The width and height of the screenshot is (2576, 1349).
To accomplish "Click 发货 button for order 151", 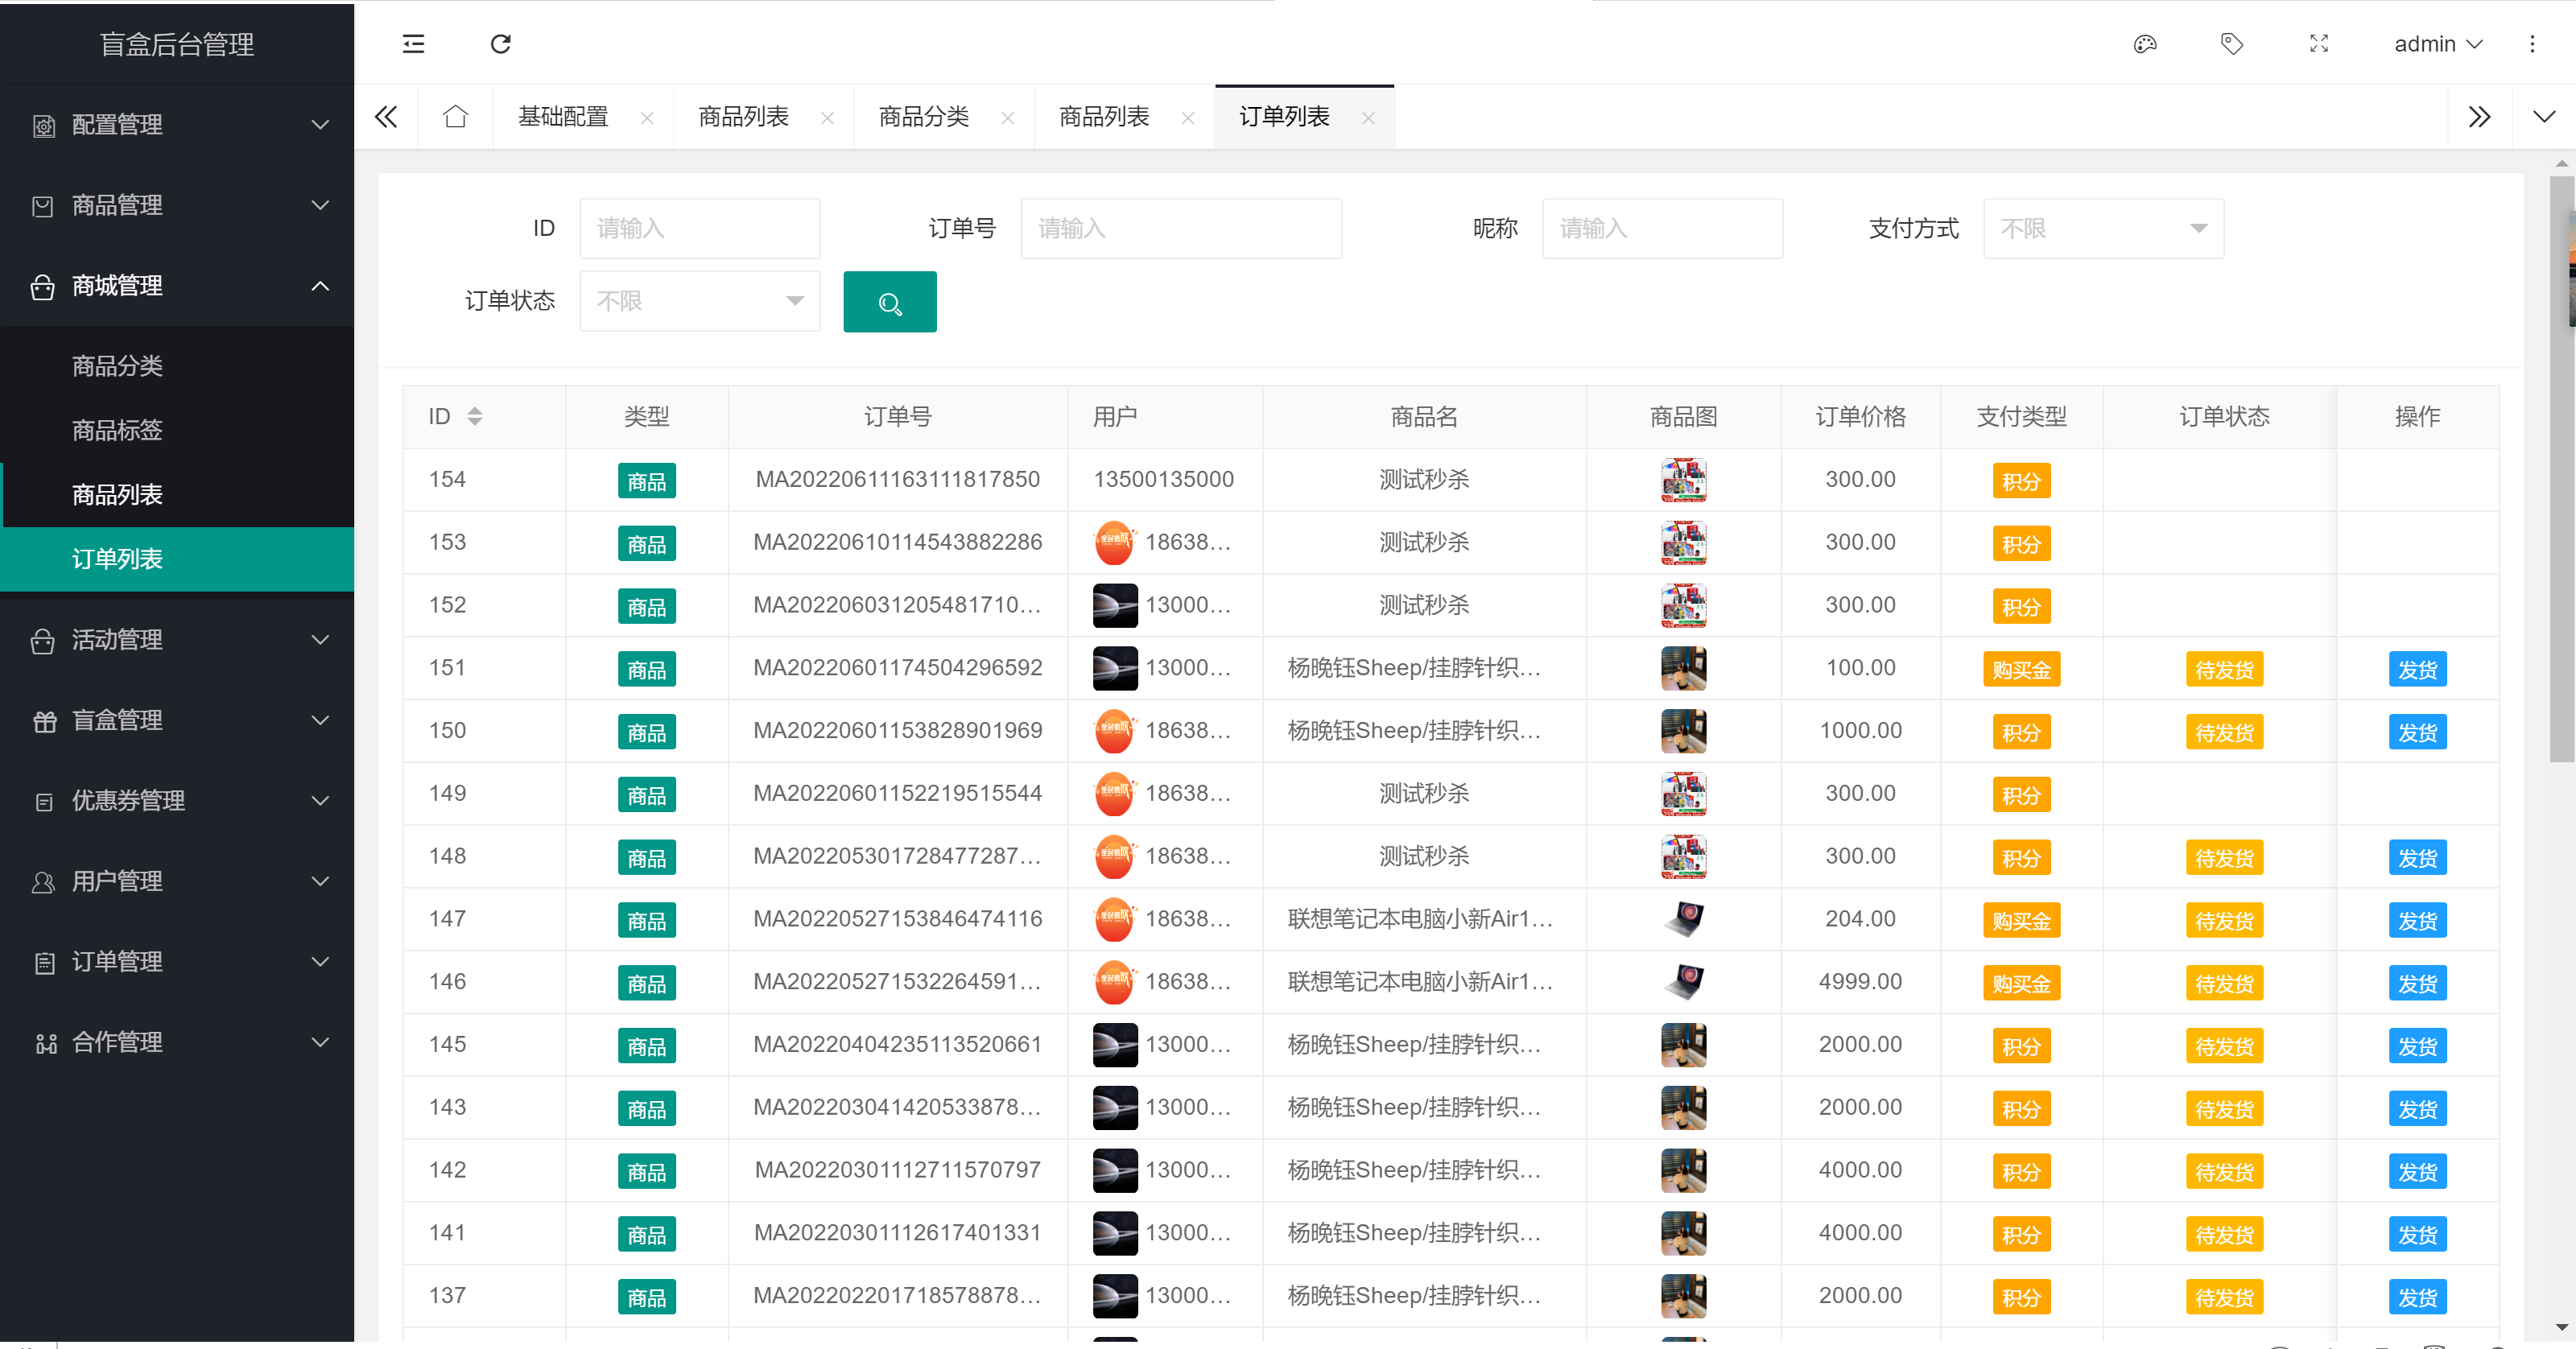I will [x=2418, y=668].
